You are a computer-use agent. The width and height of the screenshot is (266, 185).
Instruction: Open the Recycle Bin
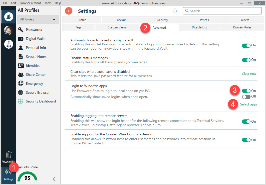tap(8, 157)
